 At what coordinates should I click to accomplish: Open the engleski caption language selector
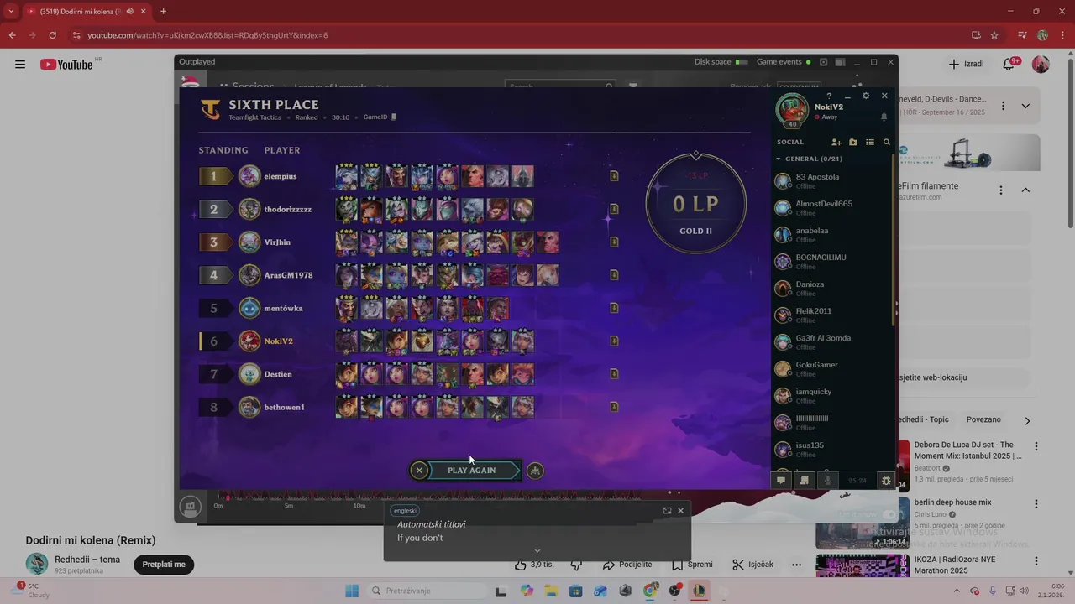tap(405, 511)
